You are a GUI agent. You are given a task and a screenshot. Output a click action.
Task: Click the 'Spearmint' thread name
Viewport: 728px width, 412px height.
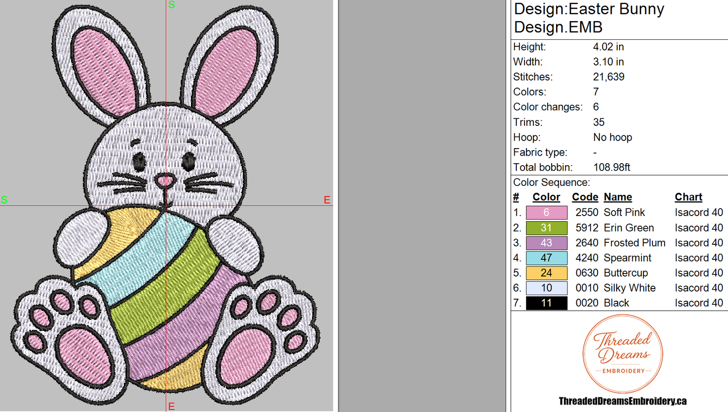pyautogui.click(x=628, y=258)
